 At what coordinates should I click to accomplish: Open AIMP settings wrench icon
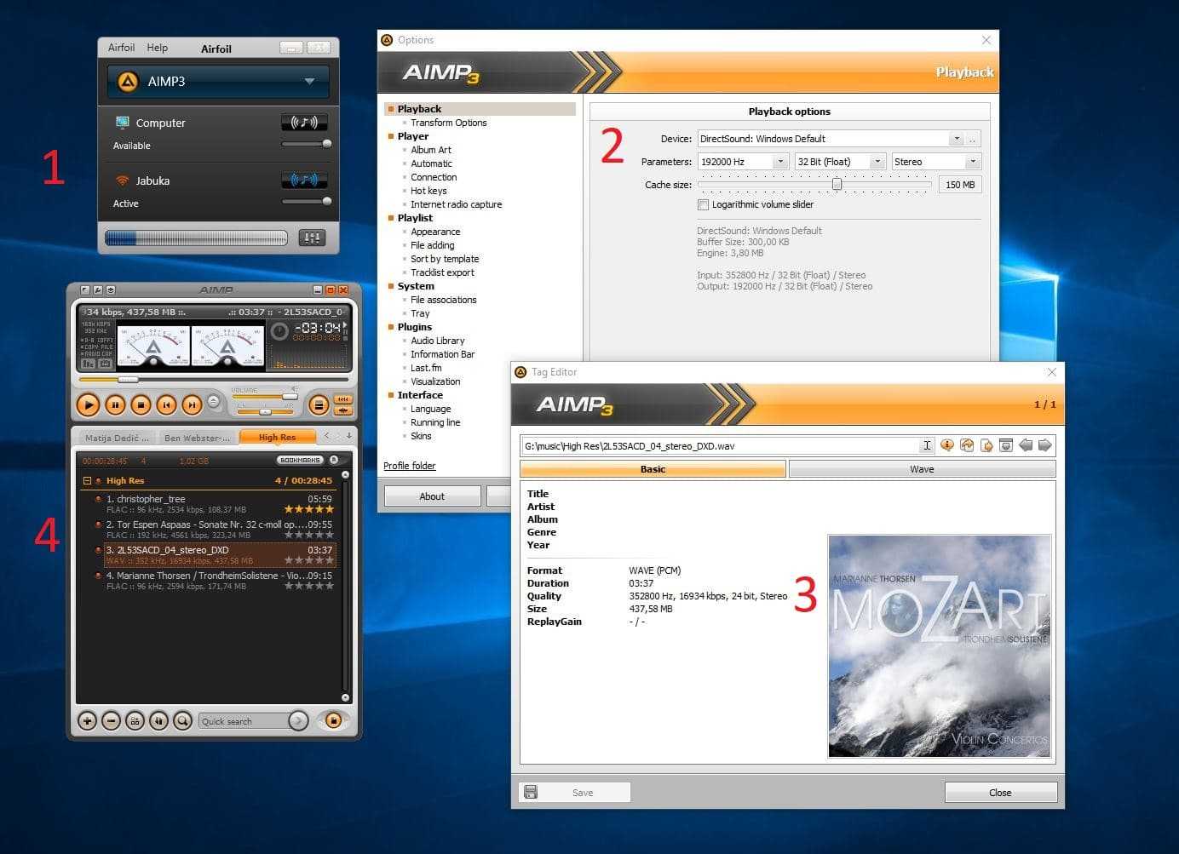pos(98,290)
